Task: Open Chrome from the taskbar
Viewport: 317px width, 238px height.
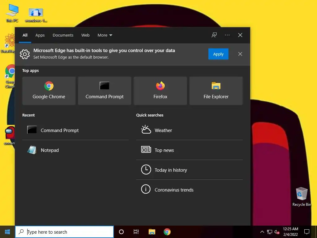Action: point(167,232)
